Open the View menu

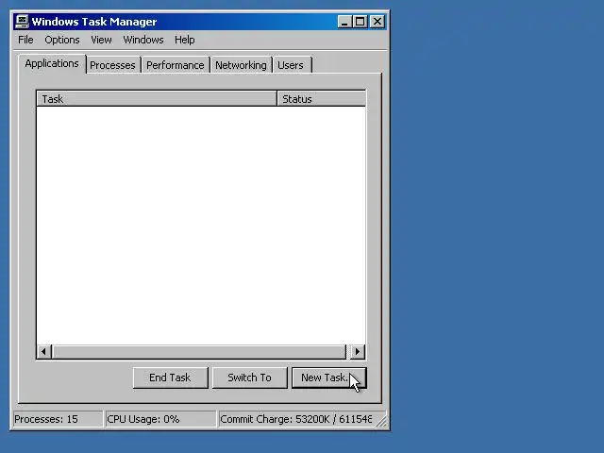(101, 40)
